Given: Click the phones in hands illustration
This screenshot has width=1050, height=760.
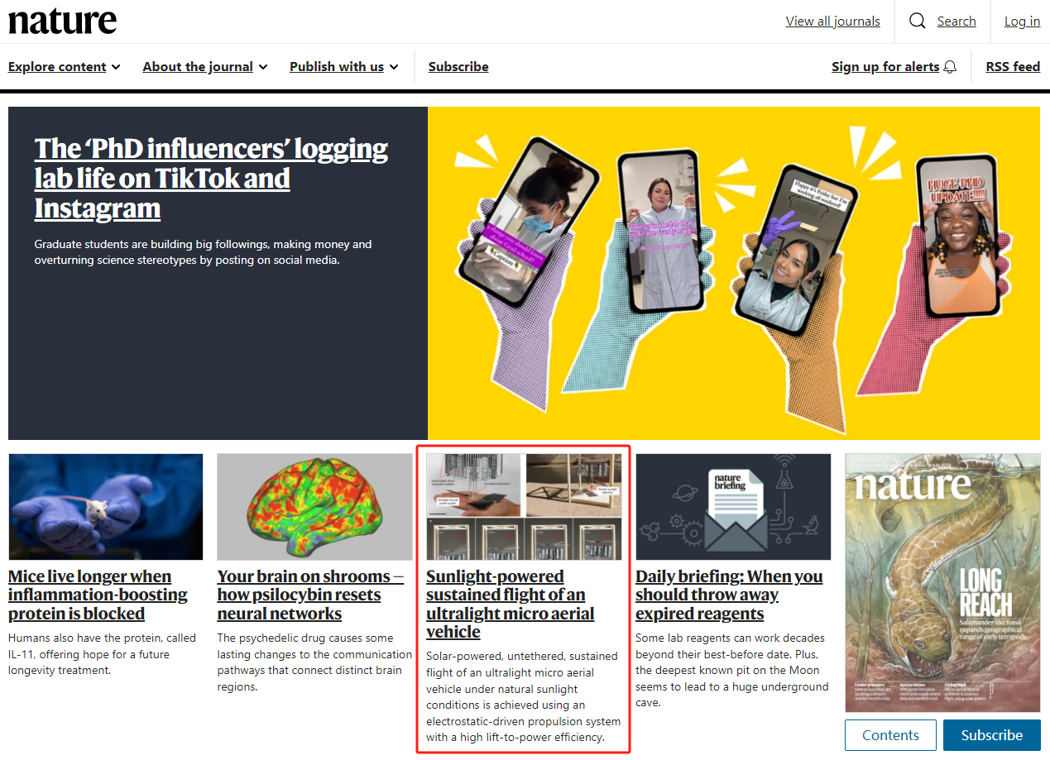Looking at the screenshot, I should (x=734, y=273).
